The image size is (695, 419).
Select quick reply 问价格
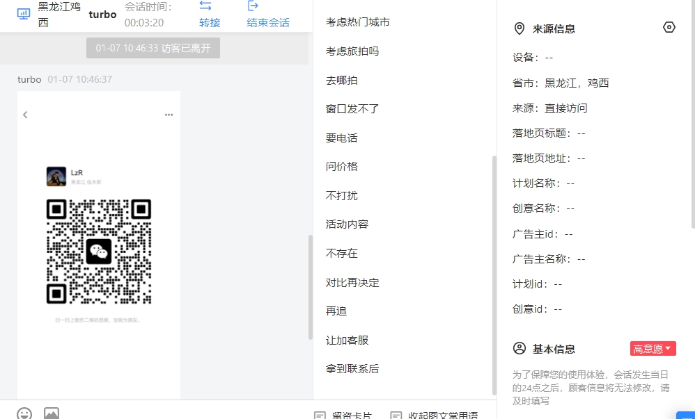342,166
